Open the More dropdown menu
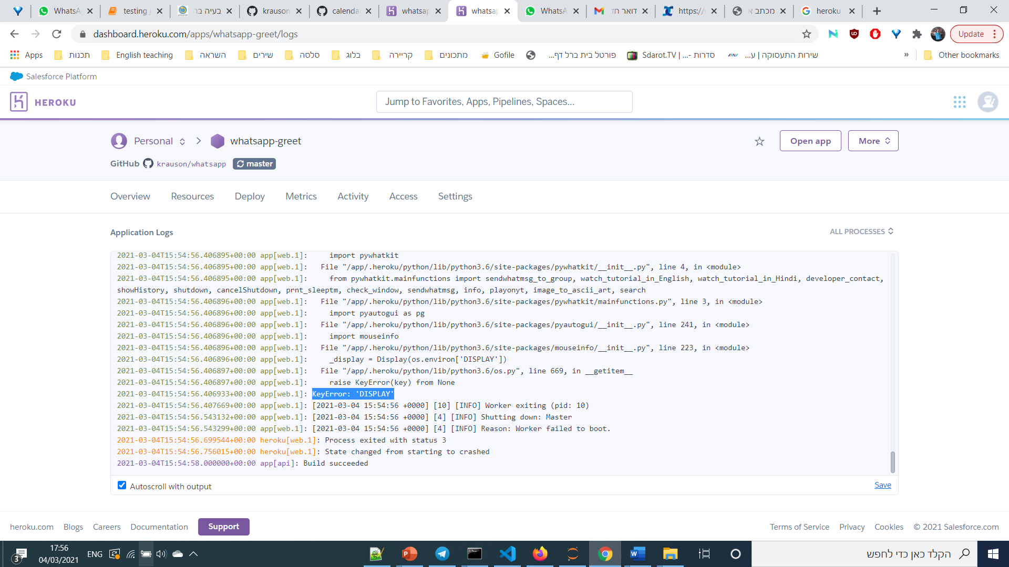Screen dimensions: 1009x567 click(x=873, y=141)
